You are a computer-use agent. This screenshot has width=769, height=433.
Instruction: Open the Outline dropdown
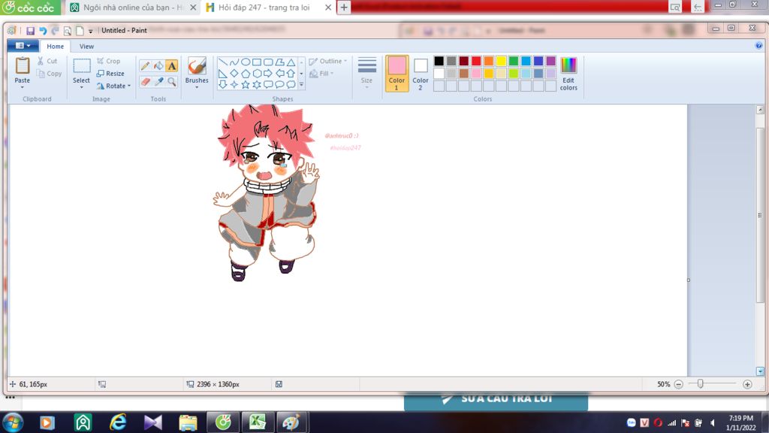tap(328, 62)
